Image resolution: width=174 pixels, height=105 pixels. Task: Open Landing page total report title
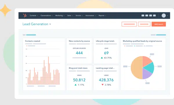[105, 68]
